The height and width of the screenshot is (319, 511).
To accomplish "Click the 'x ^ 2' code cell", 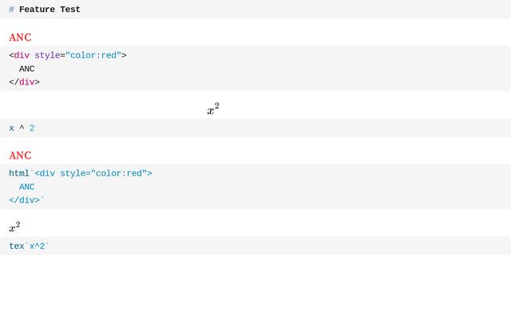I will click(x=255, y=128).
